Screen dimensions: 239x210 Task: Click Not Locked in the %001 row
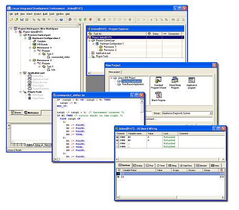point(169,137)
